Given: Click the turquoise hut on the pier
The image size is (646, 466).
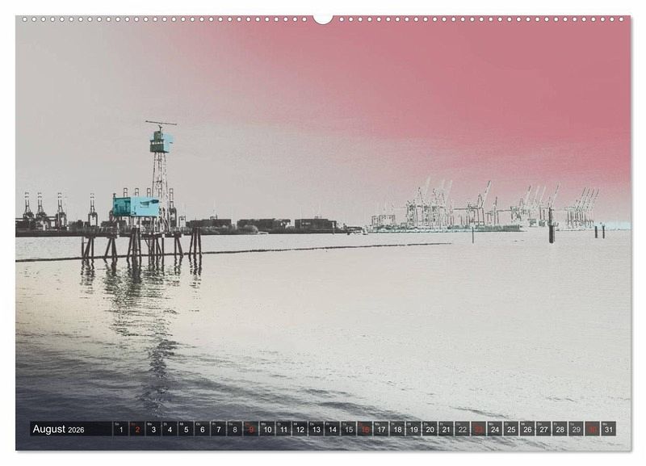Looking at the screenshot, I should pyautogui.click(x=136, y=207).
